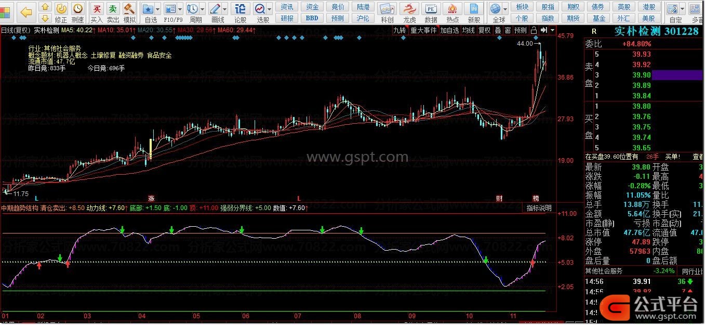Viewport: 706px width, 325px height.
Task: Open the 卖出 sell icon
Action: [x=113, y=9]
